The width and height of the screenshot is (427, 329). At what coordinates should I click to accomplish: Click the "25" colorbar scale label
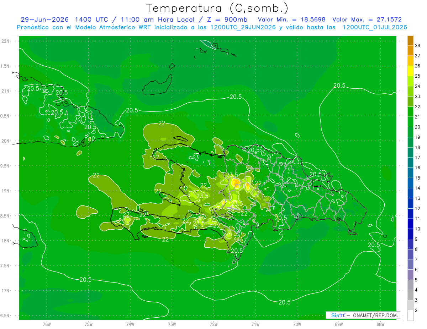coord(418,76)
